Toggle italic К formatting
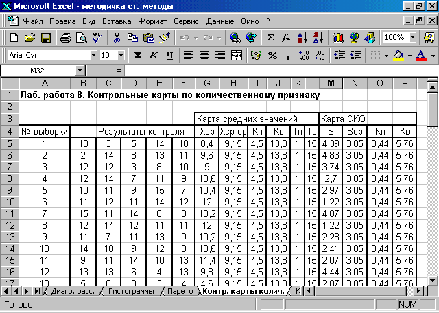This screenshot has width=439, height=313. [x=154, y=55]
